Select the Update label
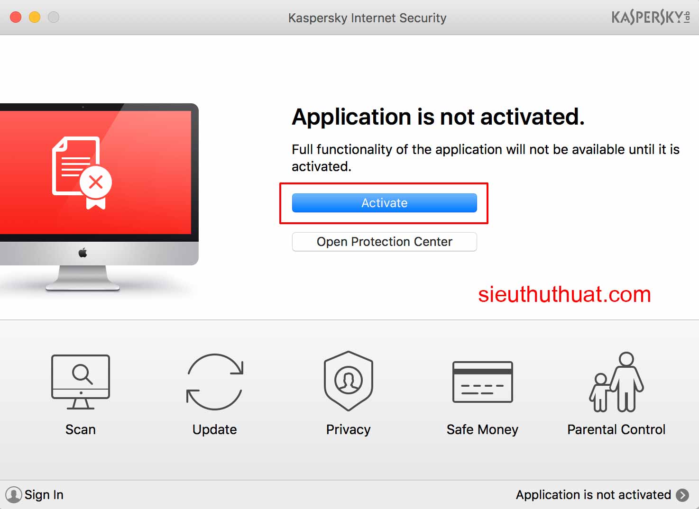Screen dimensions: 699x509 click(215, 429)
